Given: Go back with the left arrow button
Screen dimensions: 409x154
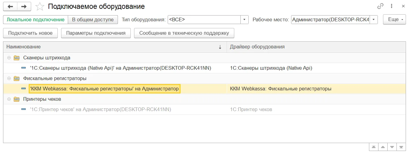Looking at the screenshot, I should 10,6.
